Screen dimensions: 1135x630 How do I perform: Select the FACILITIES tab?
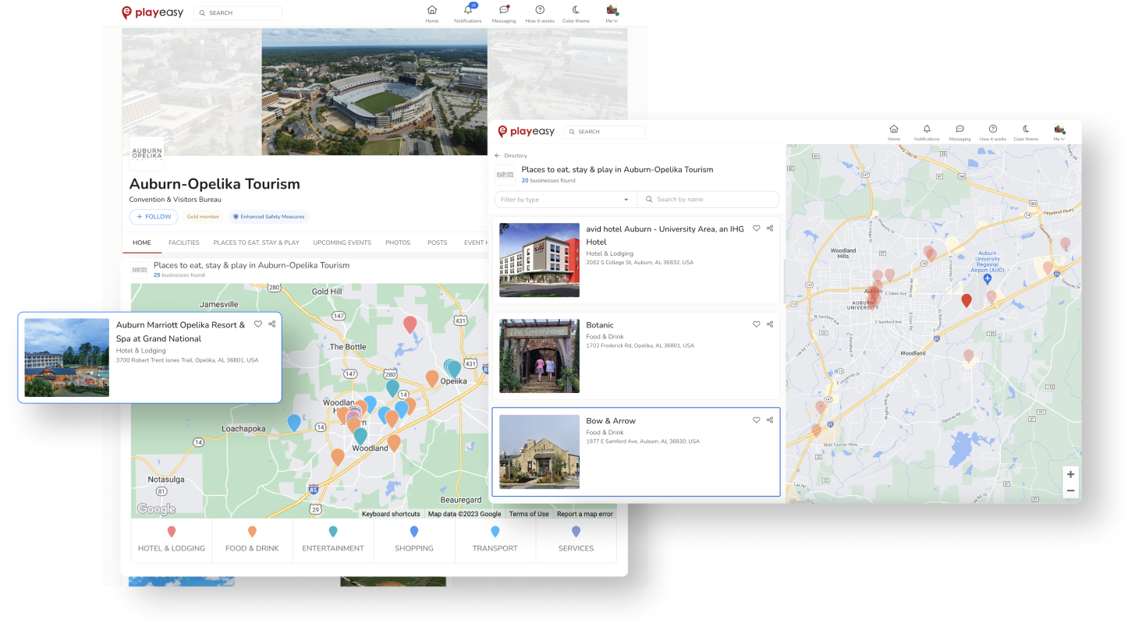click(184, 242)
